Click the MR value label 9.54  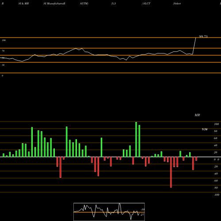pos(205,130)
